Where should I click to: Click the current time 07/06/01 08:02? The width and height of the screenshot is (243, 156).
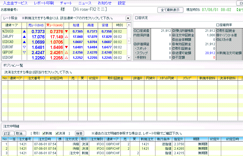pyautogui.click(x=216, y=10)
